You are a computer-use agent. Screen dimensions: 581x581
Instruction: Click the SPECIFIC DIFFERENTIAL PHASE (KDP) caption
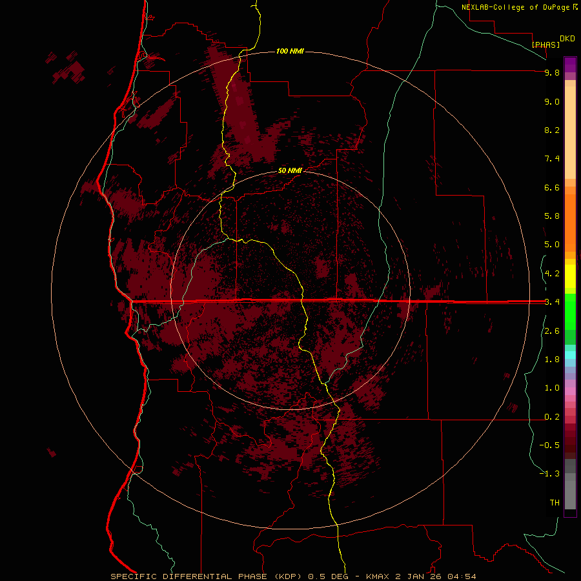tap(205, 576)
